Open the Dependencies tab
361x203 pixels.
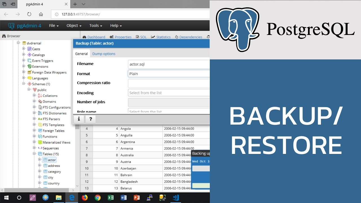[189, 37]
